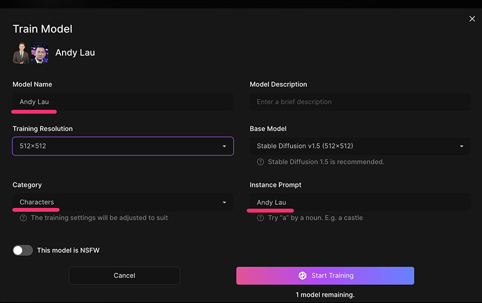
Task: Click the Training Resolution dropdown arrow
Action: (x=224, y=146)
